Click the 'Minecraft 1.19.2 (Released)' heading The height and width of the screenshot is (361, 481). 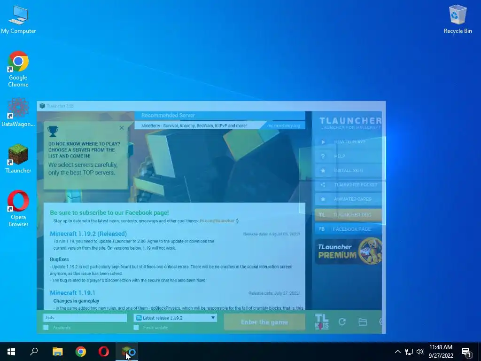(x=88, y=234)
